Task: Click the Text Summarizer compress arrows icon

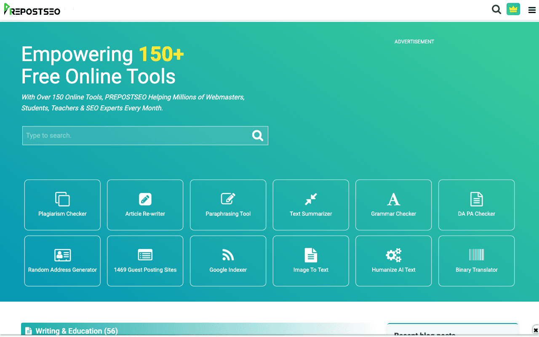Action: point(311,199)
